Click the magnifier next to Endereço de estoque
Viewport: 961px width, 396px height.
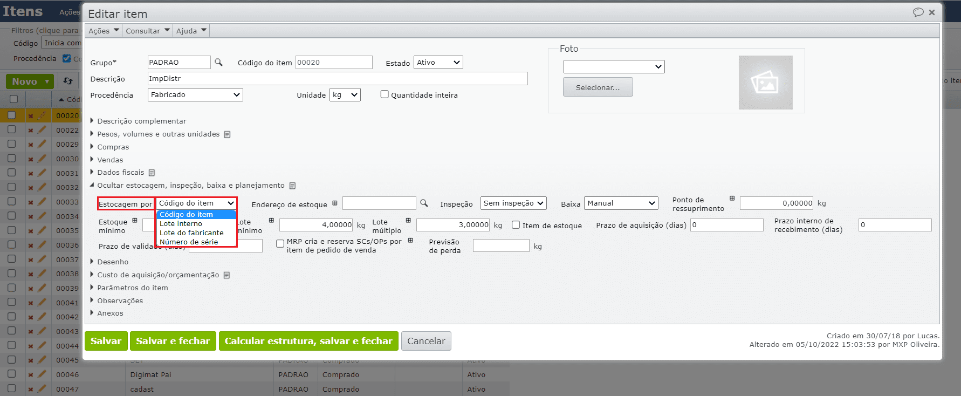tap(424, 203)
